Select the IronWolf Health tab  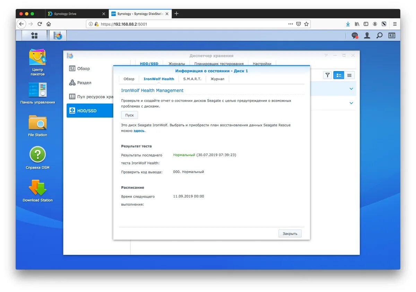coord(159,79)
